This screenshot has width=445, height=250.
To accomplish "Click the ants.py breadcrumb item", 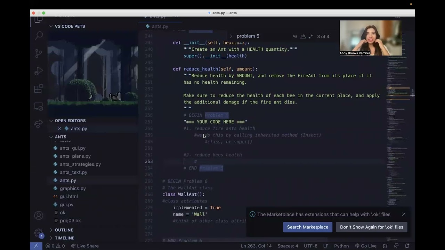I will 160,26.
